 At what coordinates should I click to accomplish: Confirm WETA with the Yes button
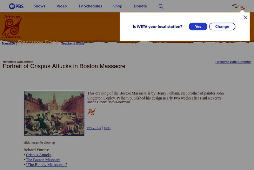tap(198, 27)
